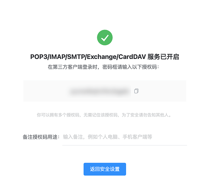This screenshot has width=210, height=189.
Task: Click the underline beneath the remark field
Action: 124,145
